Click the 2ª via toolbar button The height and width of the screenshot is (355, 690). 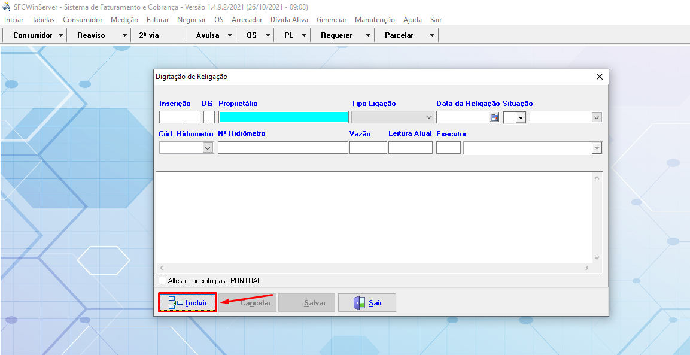(x=149, y=35)
